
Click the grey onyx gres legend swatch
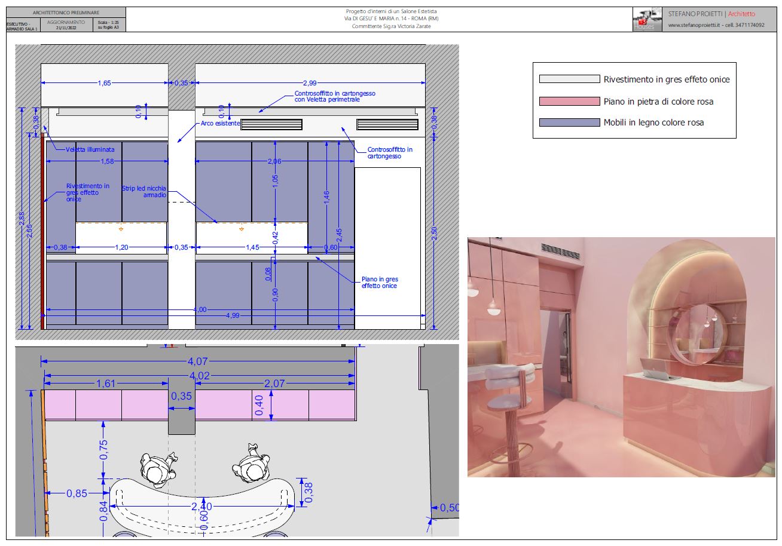[x=569, y=79]
